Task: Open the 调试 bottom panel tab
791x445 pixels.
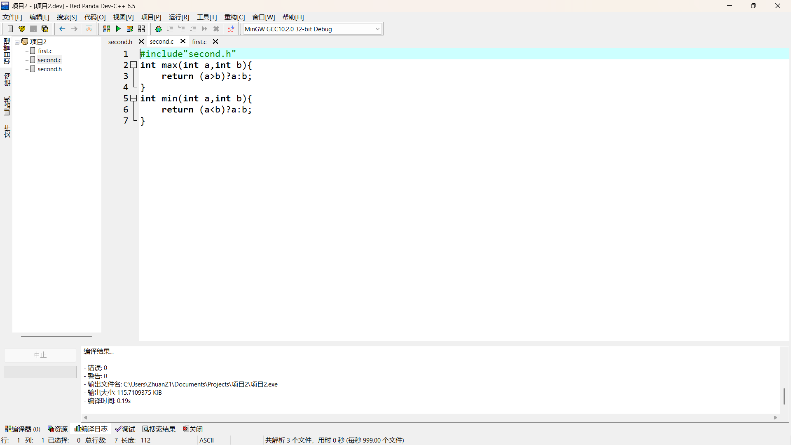Action: pos(125,429)
